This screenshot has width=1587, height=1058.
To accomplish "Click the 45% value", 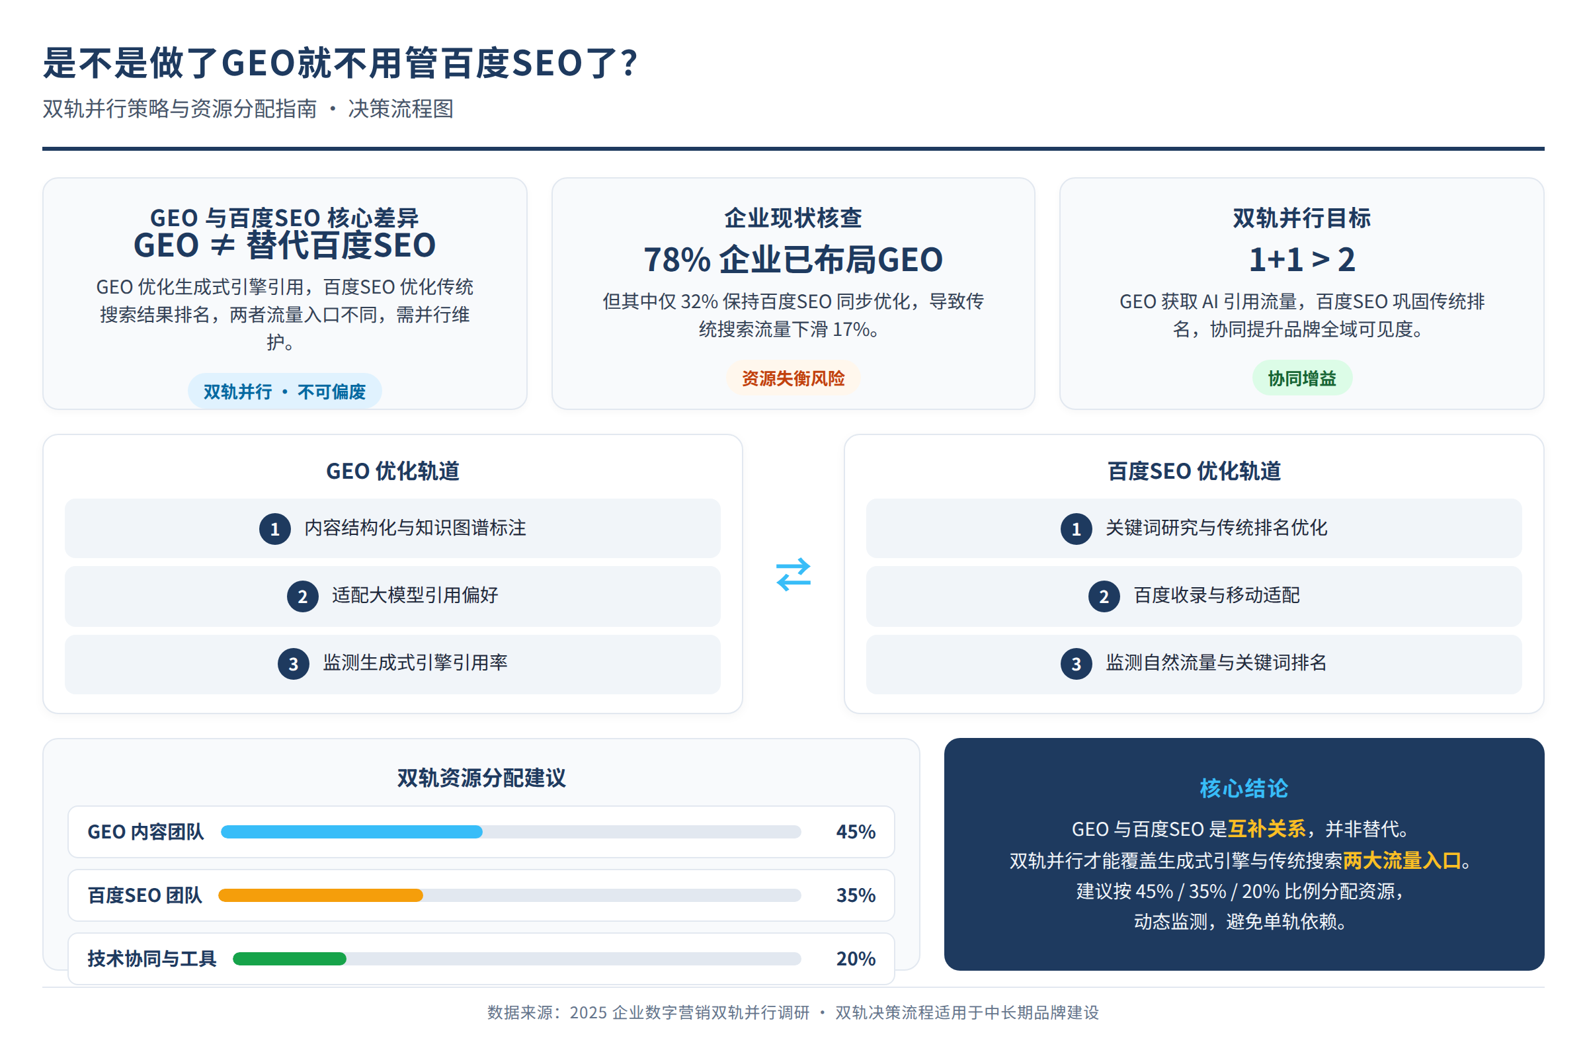I will (x=856, y=831).
